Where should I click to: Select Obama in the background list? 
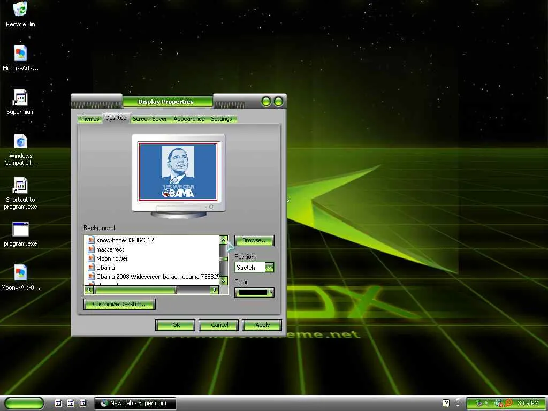tap(105, 268)
